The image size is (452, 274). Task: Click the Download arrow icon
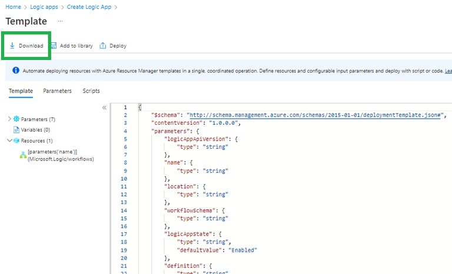click(12, 45)
